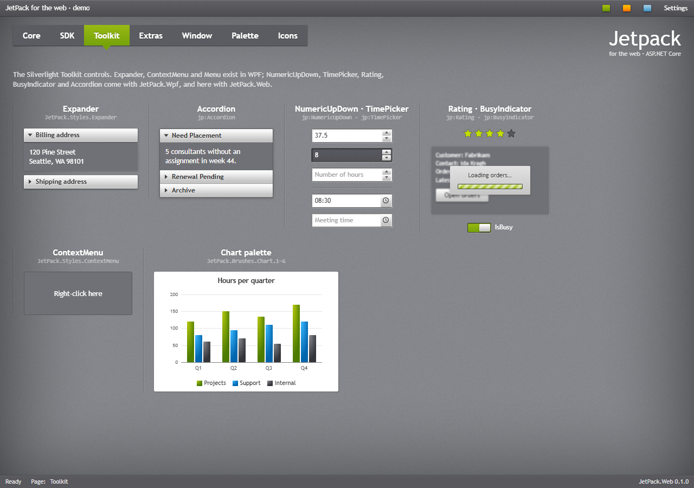Go to the Window tab
694x488 pixels.
tap(197, 35)
